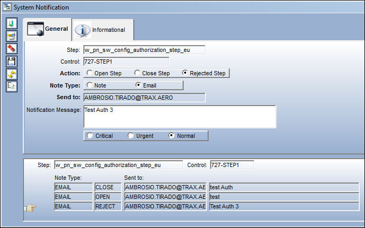Image resolution: width=365 pixels, height=228 pixels.
Task: Click the 'Sent to:' column header
Action: [134, 178]
